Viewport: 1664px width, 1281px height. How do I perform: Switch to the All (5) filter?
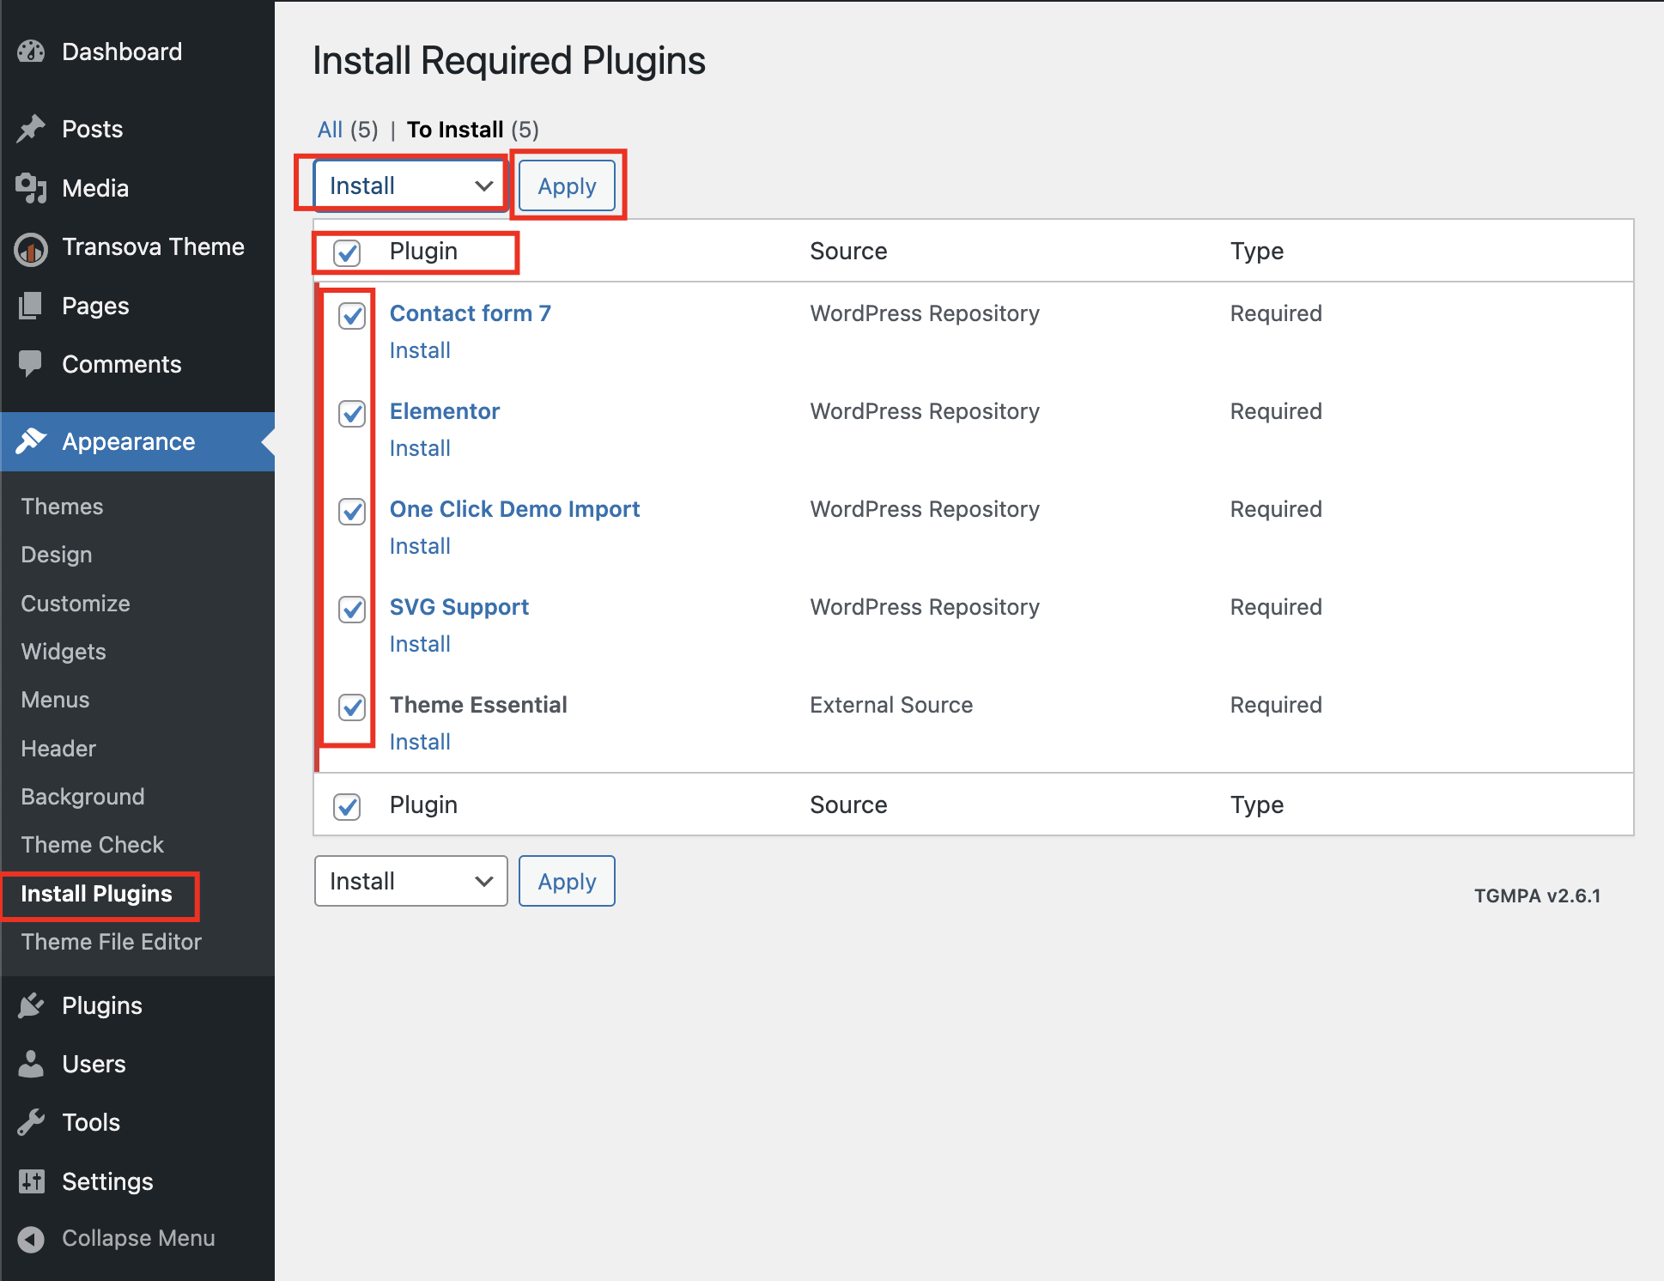(x=331, y=130)
